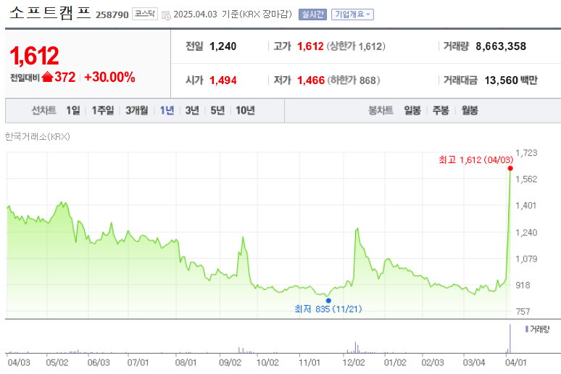Click the stock code 258790
This screenshot has height=374, width=561.
click(112, 14)
